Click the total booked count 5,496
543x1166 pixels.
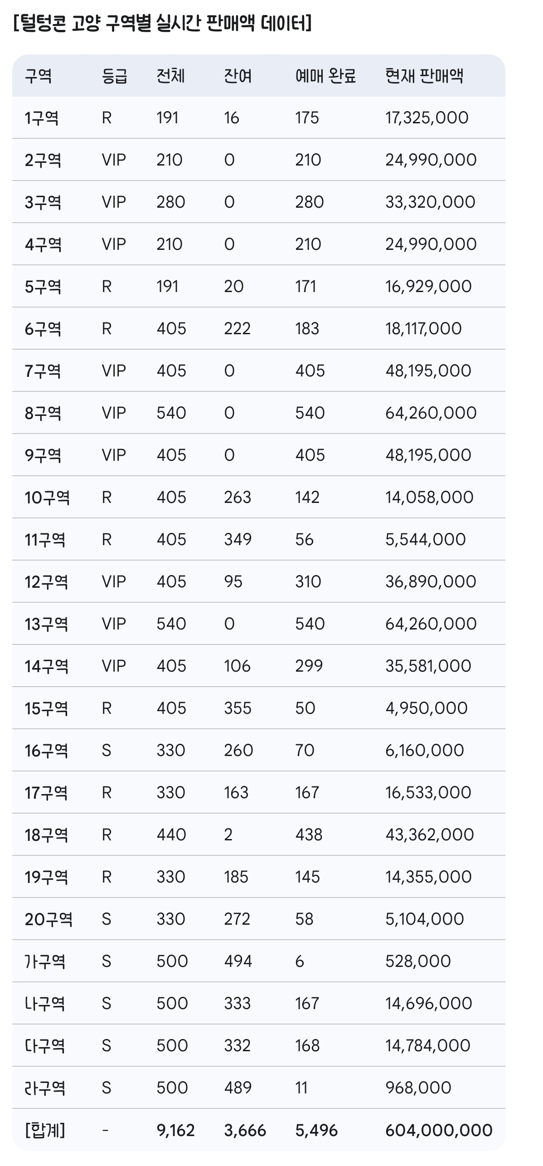[x=316, y=1130]
